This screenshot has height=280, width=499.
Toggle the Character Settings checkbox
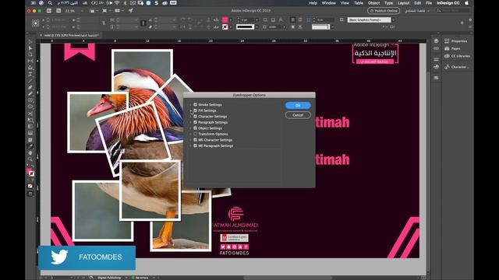(x=195, y=116)
